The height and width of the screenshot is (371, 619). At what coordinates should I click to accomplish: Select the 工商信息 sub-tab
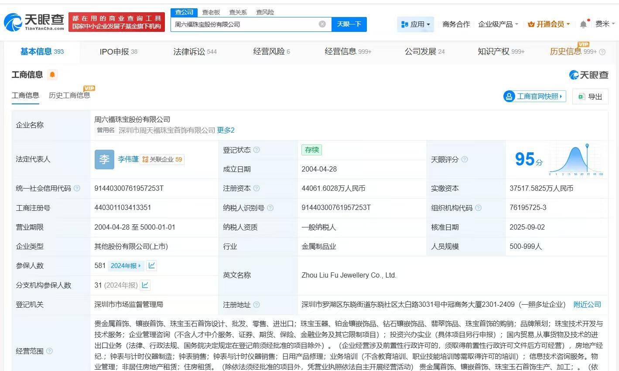pos(25,95)
